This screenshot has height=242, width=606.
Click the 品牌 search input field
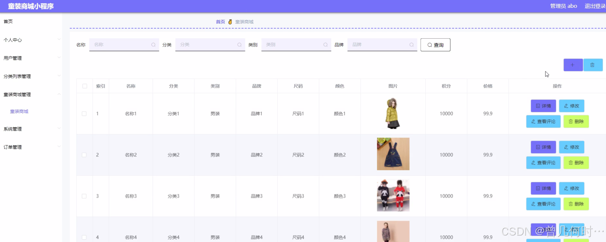tap(382, 45)
